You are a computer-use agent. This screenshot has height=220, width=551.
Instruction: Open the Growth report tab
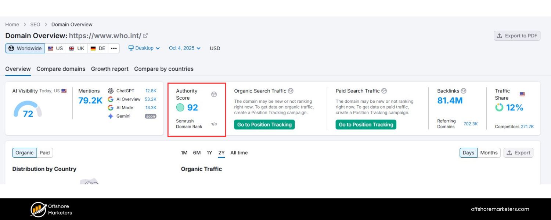point(110,69)
